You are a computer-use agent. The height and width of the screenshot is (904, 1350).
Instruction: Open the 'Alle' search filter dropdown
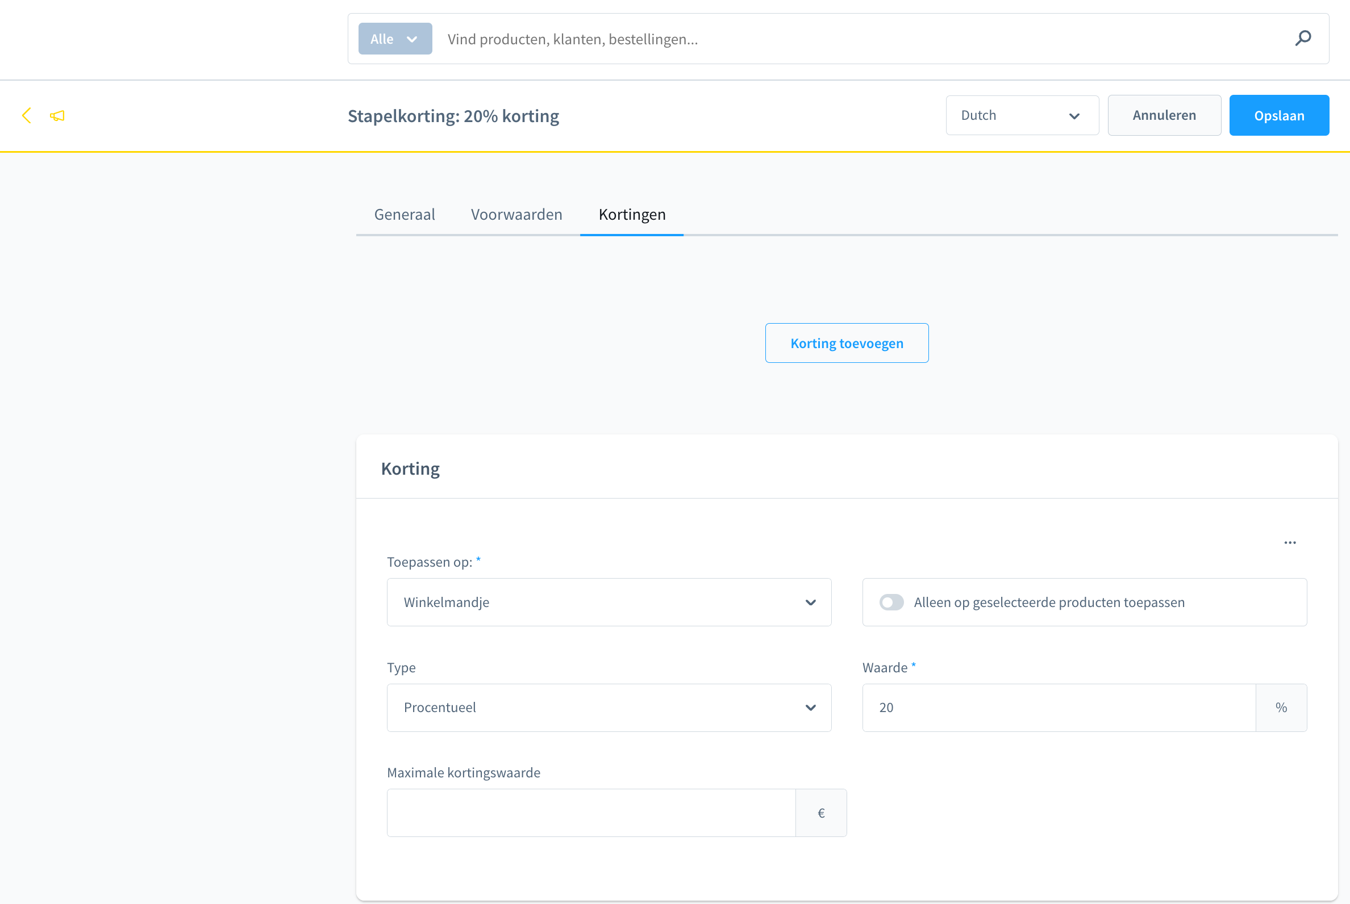pos(395,39)
